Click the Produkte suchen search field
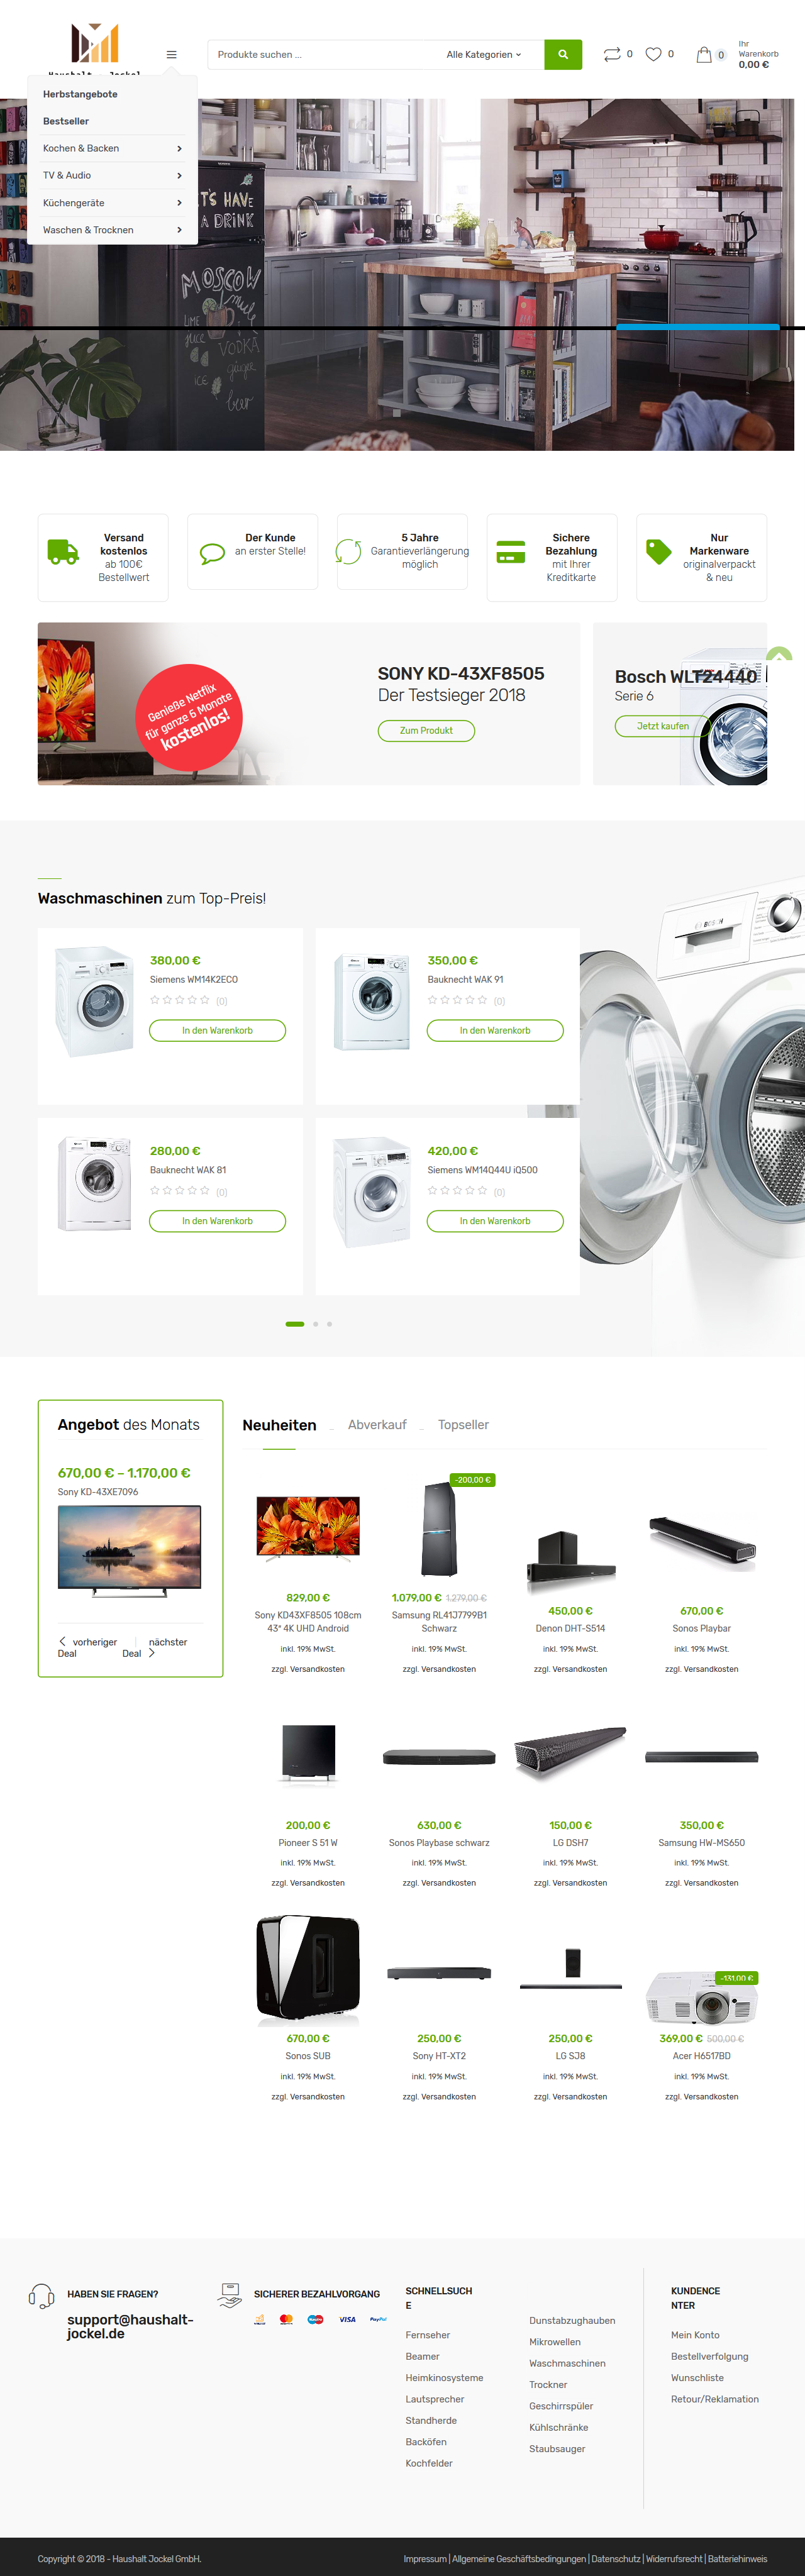Image resolution: width=805 pixels, height=2576 pixels. [322, 54]
